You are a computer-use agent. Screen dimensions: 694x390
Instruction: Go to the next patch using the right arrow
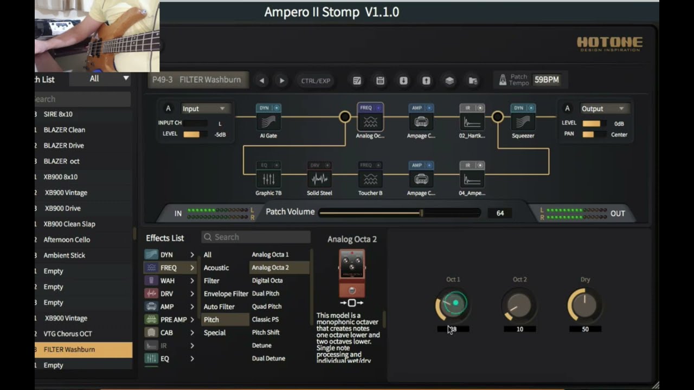pyautogui.click(x=282, y=81)
